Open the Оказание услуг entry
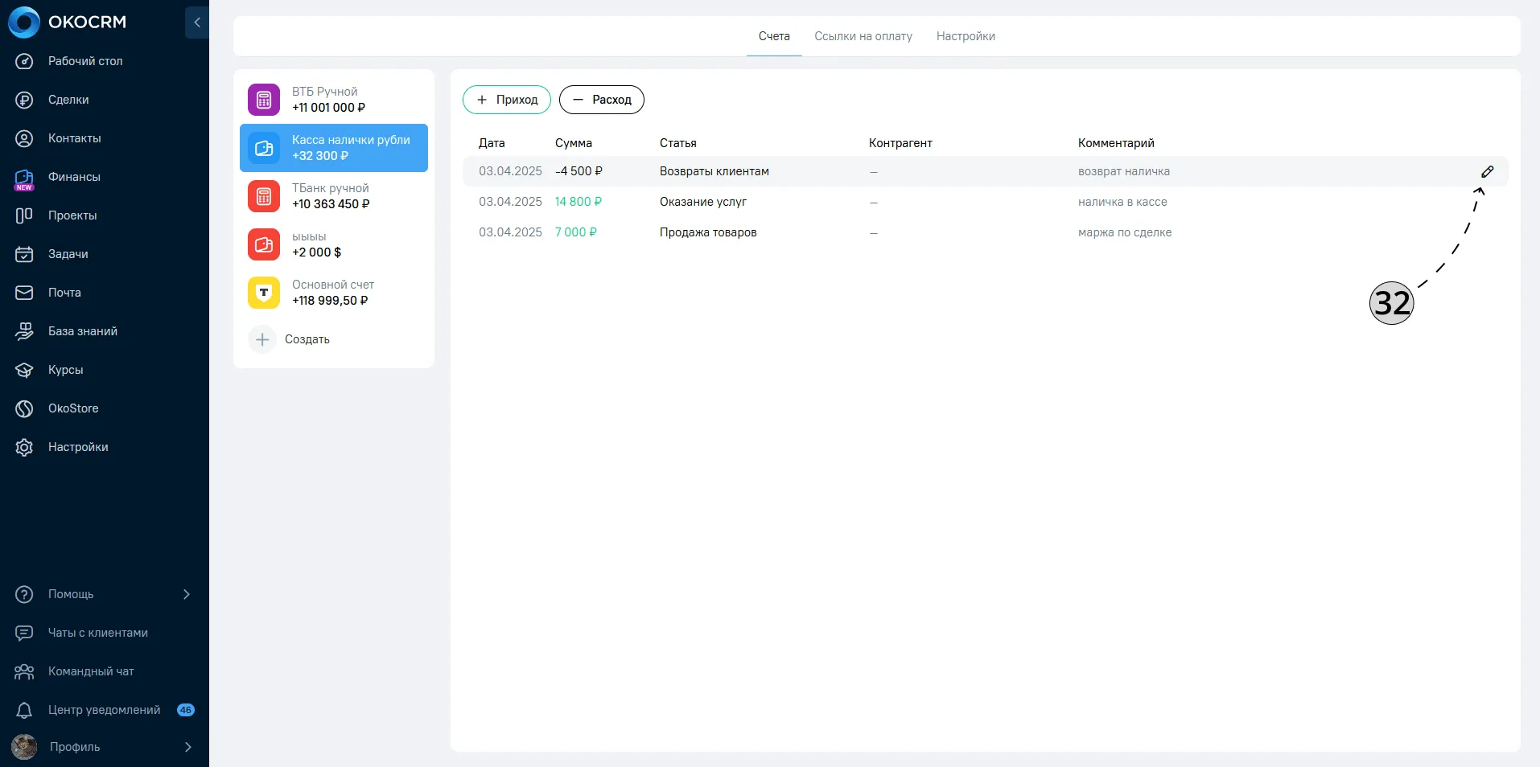Image resolution: width=1540 pixels, height=767 pixels. [x=703, y=202]
